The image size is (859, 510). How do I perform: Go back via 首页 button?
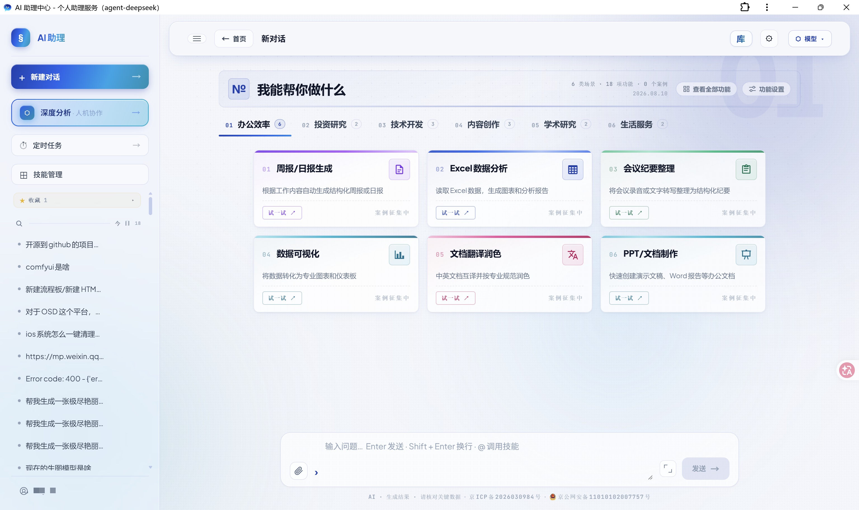point(234,39)
